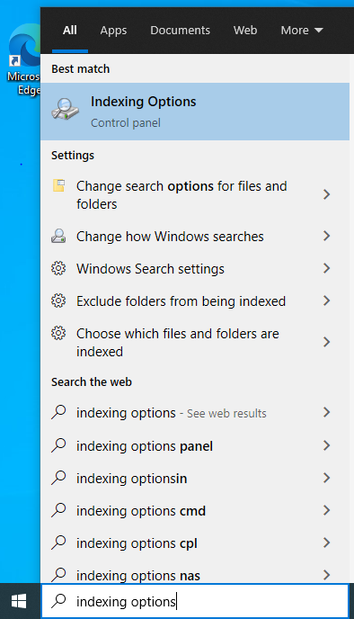Expand the arrow for indexing options cpl
Viewport: 354px width, 619px height.
coord(326,543)
